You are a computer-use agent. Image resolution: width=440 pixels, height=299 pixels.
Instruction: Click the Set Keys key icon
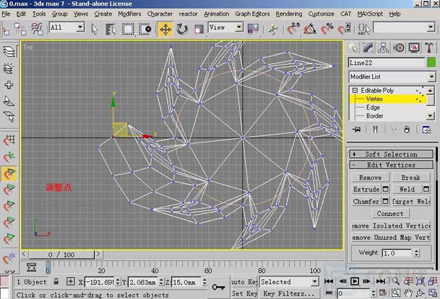(219, 287)
